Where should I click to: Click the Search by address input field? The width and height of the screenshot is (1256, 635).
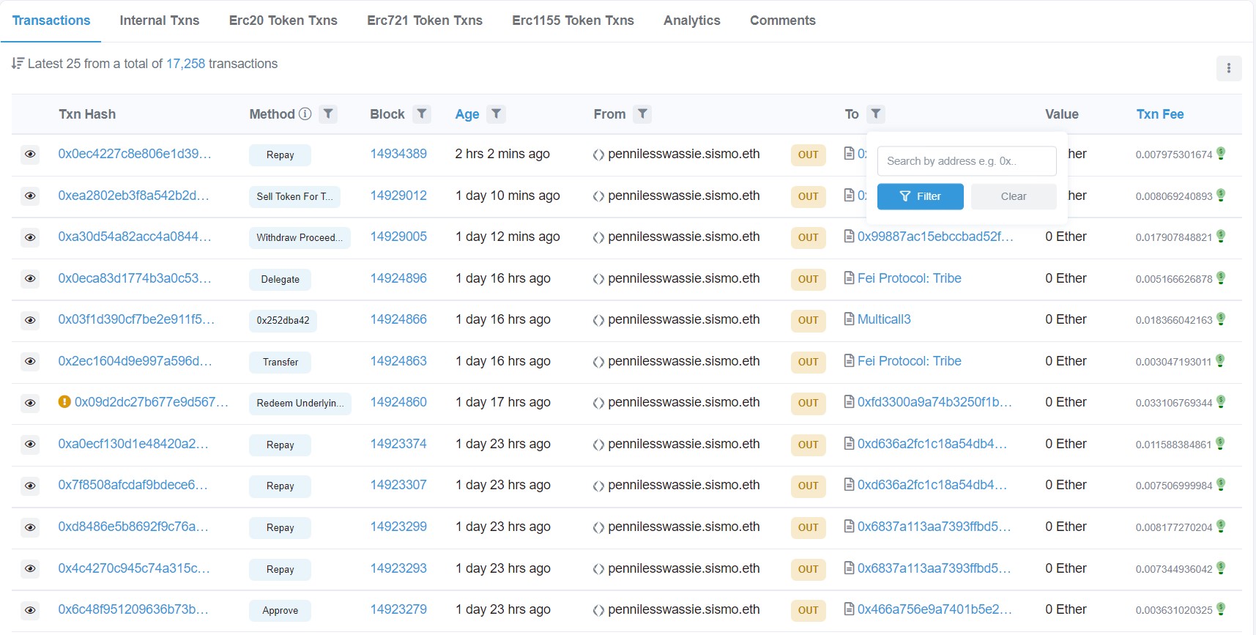tap(966, 161)
